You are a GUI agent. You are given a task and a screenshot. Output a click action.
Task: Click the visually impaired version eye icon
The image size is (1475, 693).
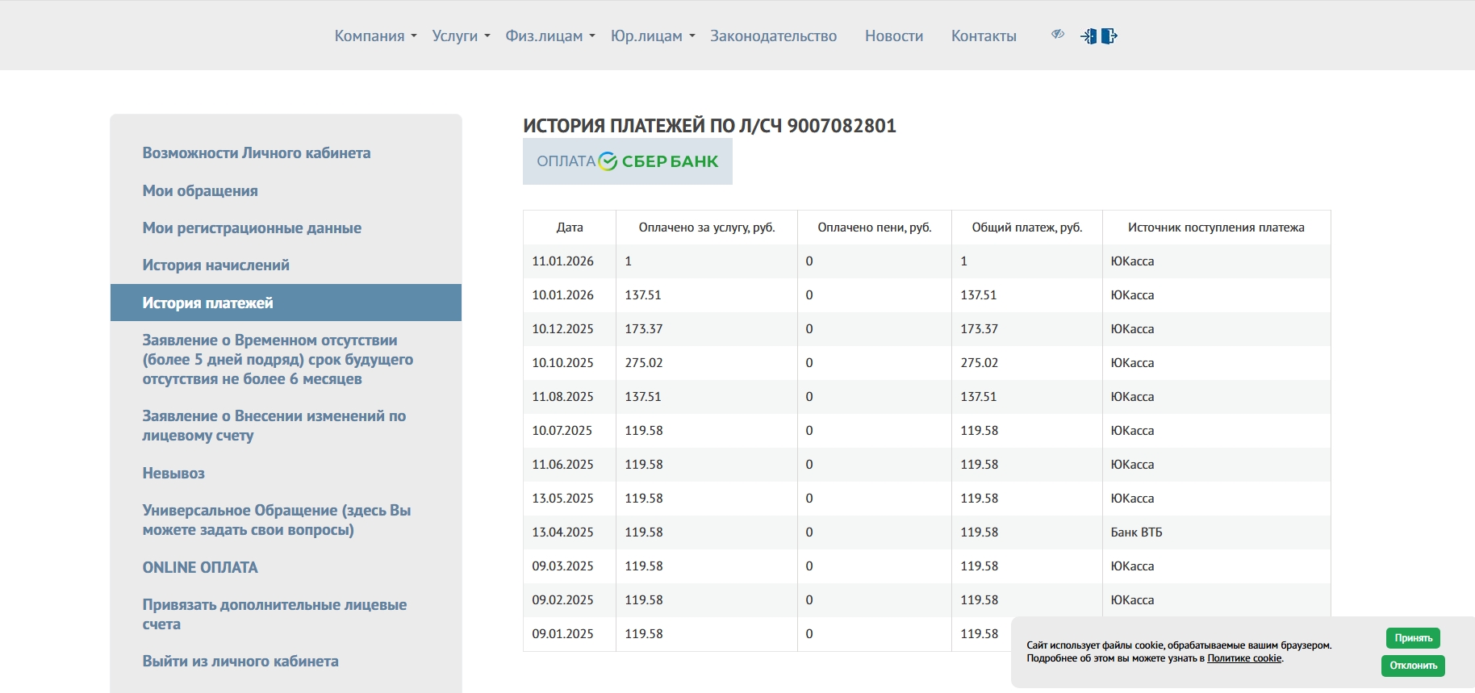click(1057, 35)
